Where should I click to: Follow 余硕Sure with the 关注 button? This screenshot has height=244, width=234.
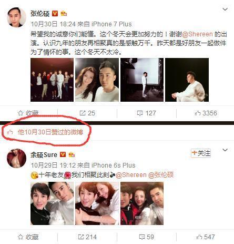pos(201,153)
